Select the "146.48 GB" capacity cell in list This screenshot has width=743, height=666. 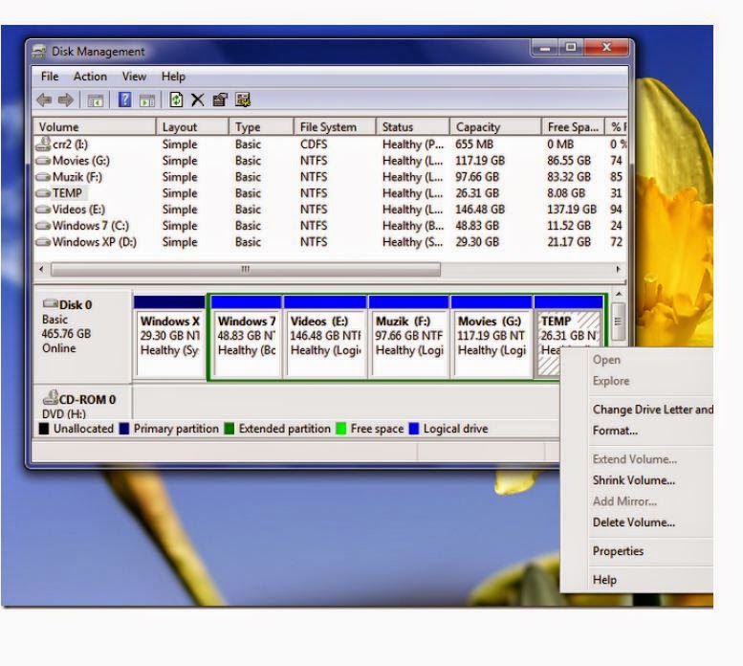(480, 210)
